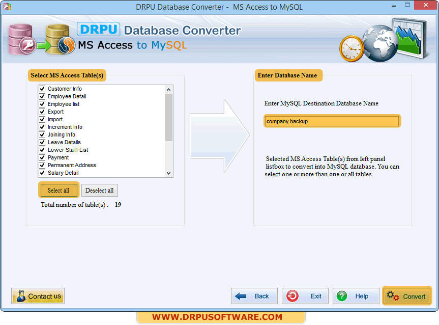Click the table count value 19

(118, 205)
